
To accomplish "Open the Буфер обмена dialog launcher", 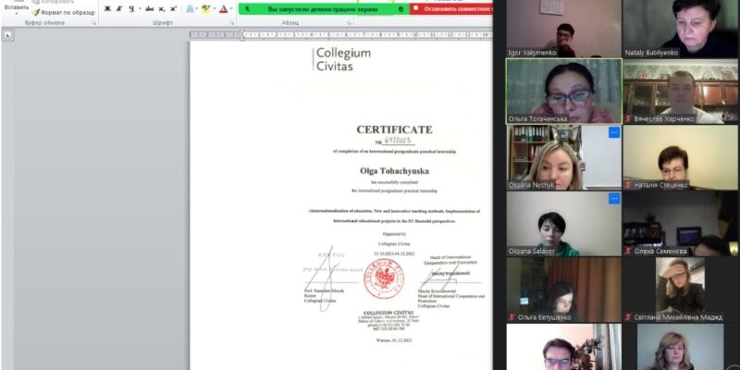I will pos(94,22).
